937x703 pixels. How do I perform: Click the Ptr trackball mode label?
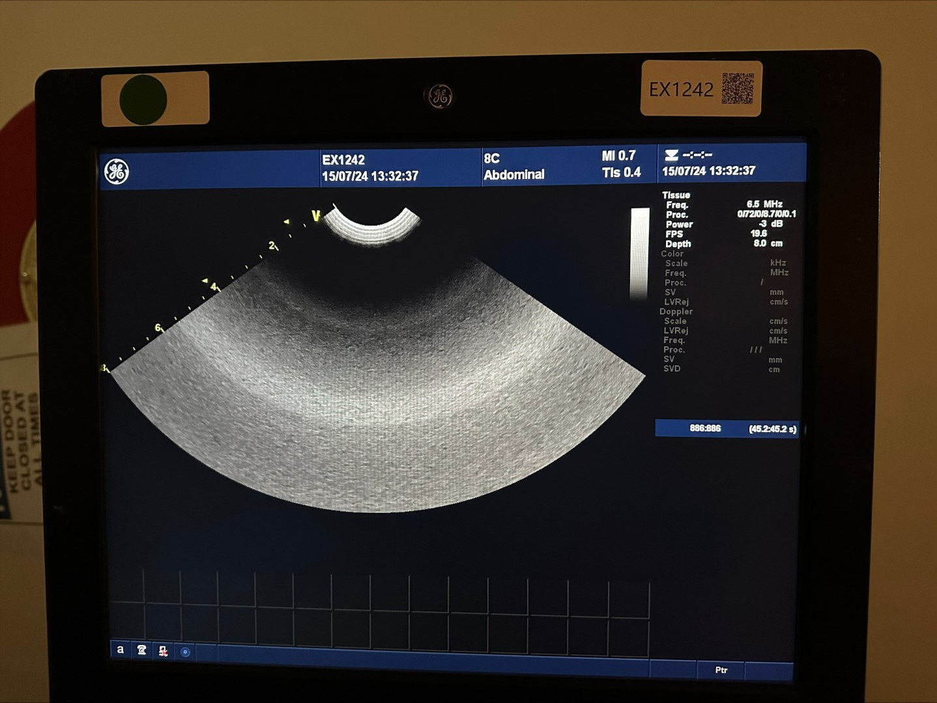(x=721, y=670)
